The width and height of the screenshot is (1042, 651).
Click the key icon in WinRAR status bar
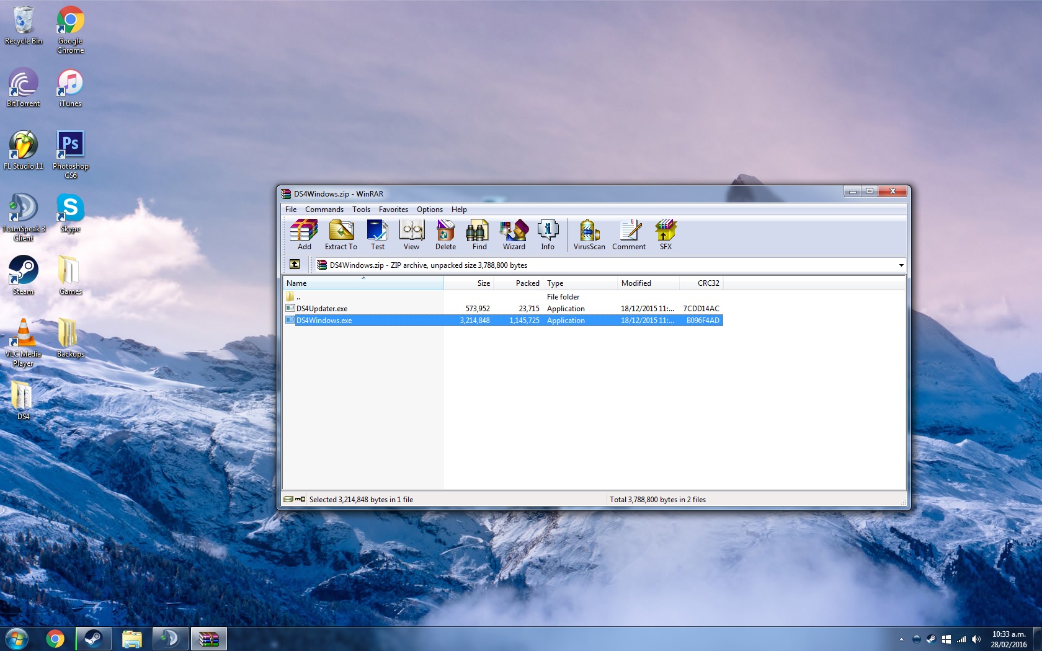[300, 499]
